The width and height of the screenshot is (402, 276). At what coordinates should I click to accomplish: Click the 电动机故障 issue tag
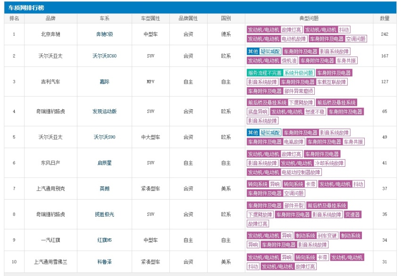tap(294, 39)
